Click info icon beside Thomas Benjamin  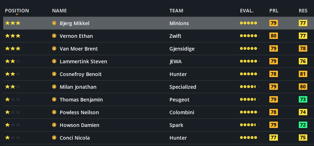click(54, 100)
